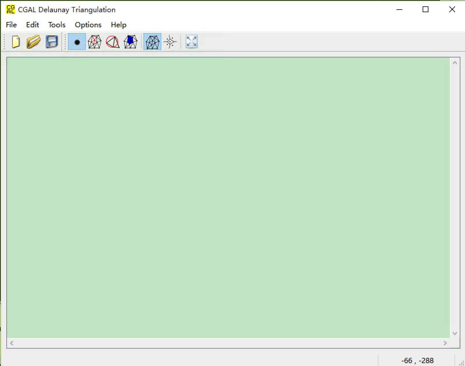Viewport: 465px width, 366px height.
Task: Toggle Show Voronoi Diagram display
Action: [170, 42]
